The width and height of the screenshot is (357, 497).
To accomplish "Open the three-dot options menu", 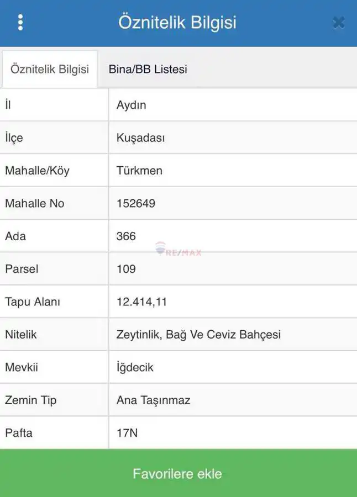I will pos(20,23).
